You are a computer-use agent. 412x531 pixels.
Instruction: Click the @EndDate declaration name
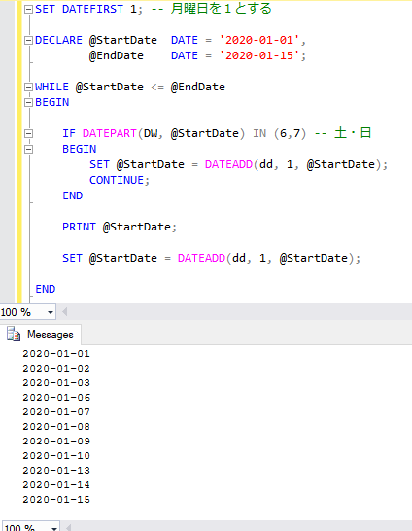pos(117,55)
